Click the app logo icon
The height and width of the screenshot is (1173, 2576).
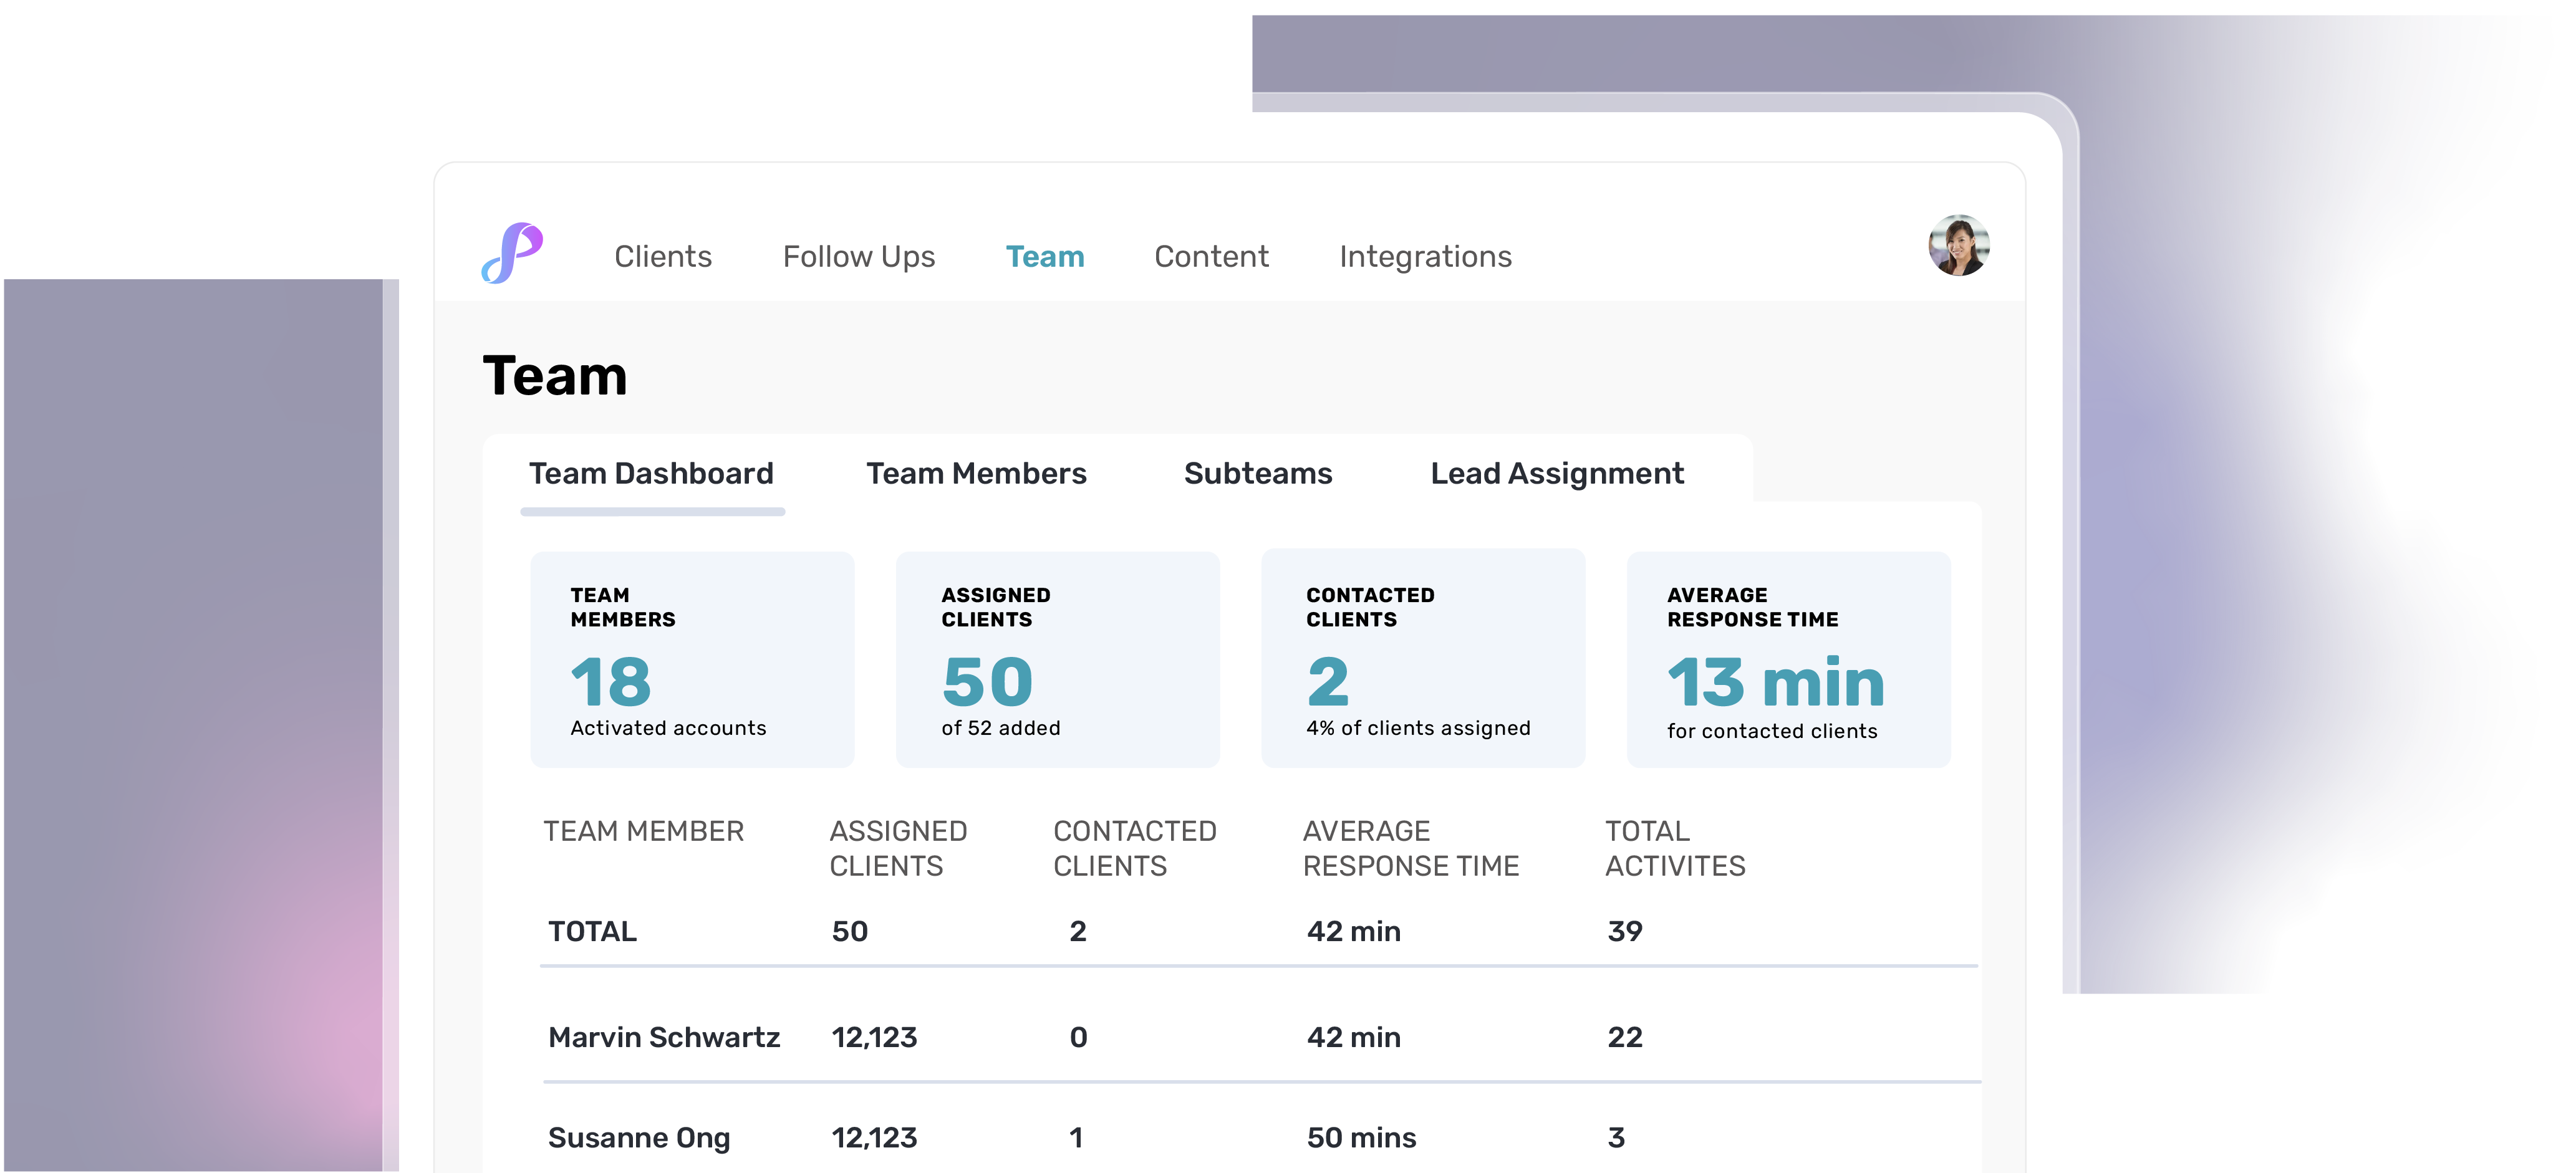[512, 253]
